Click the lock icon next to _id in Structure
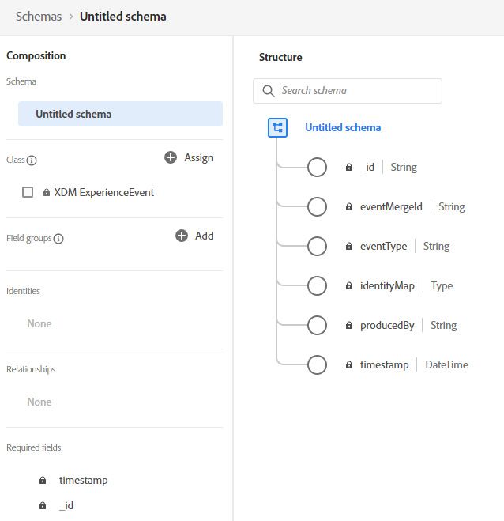 (349, 167)
